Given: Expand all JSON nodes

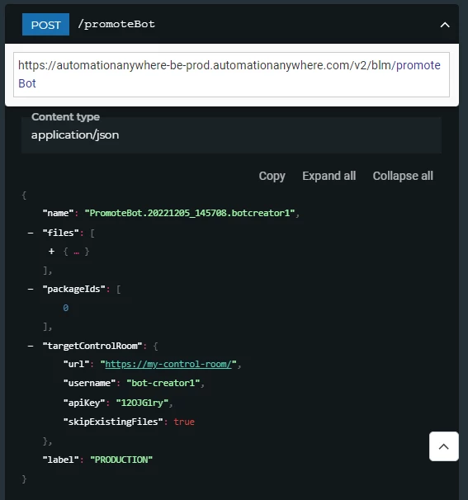Looking at the screenshot, I should 329,176.
